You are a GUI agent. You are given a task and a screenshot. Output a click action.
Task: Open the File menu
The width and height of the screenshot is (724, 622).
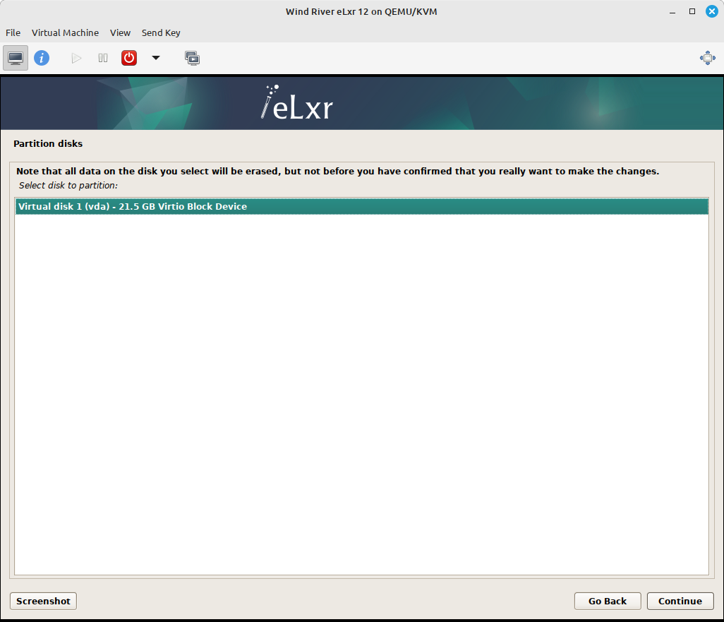click(x=13, y=32)
